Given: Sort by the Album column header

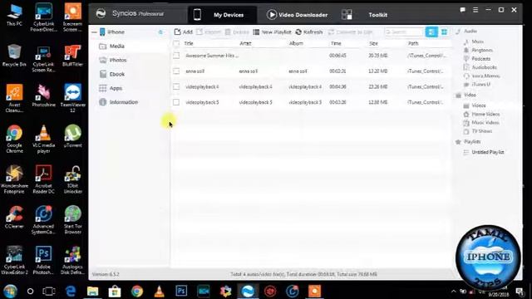Looking at the screenshot, I should coord(296,43).
